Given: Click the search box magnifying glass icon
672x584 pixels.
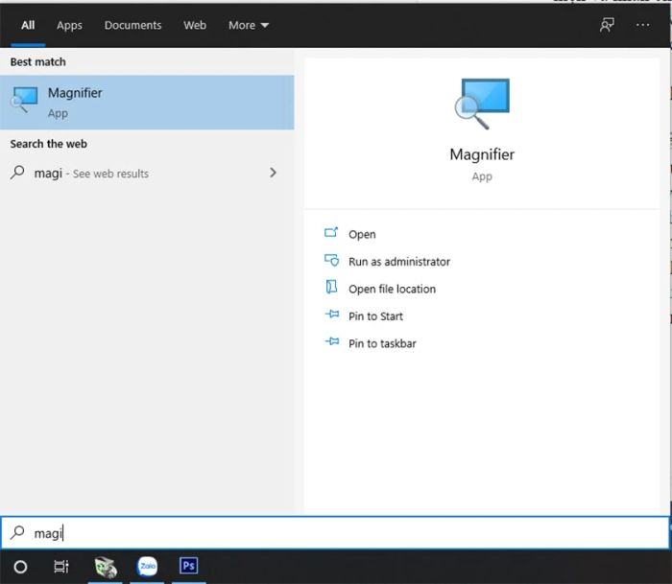Looking at the screenshot, I should click(17, 532).
